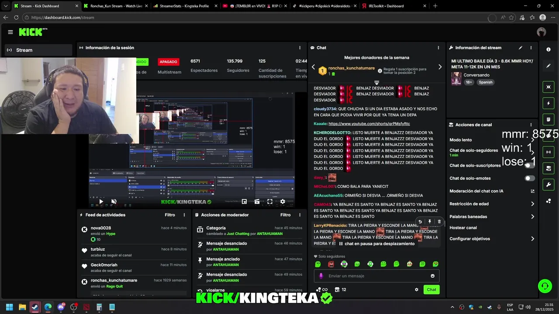
Task: Toggle Chat de solo-emotes switch
Action: (529, 178)
